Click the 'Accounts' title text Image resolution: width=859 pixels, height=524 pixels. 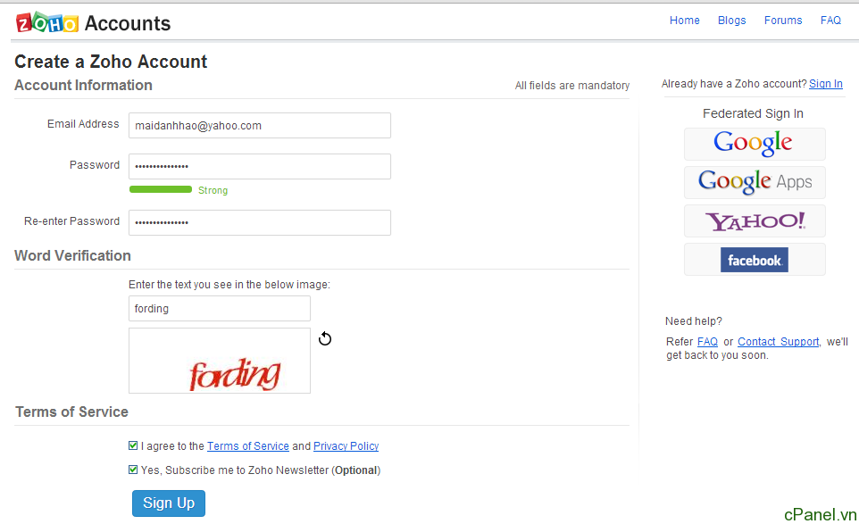pyautogui.click(x=128, y=23)
